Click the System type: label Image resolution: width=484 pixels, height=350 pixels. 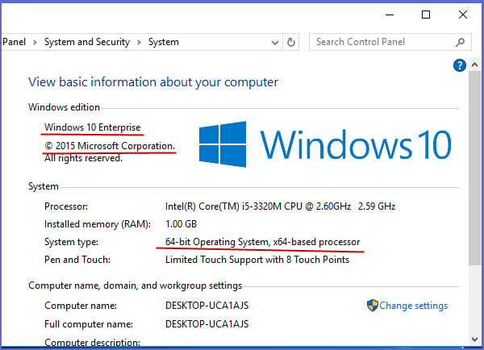[x=71, y=242]
